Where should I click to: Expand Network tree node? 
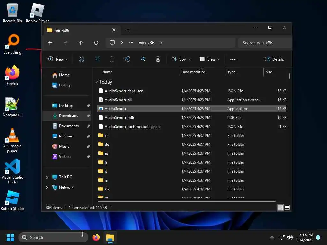(x=47, y=187)
